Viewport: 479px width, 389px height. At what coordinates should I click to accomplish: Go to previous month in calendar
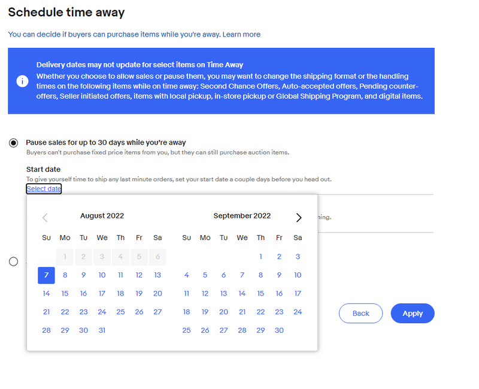pyautogui.click(x=45, y=218)
